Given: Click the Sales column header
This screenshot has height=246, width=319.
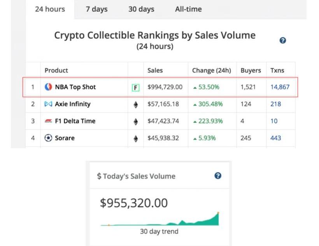Looking at the screenshot, I should 155,71.
